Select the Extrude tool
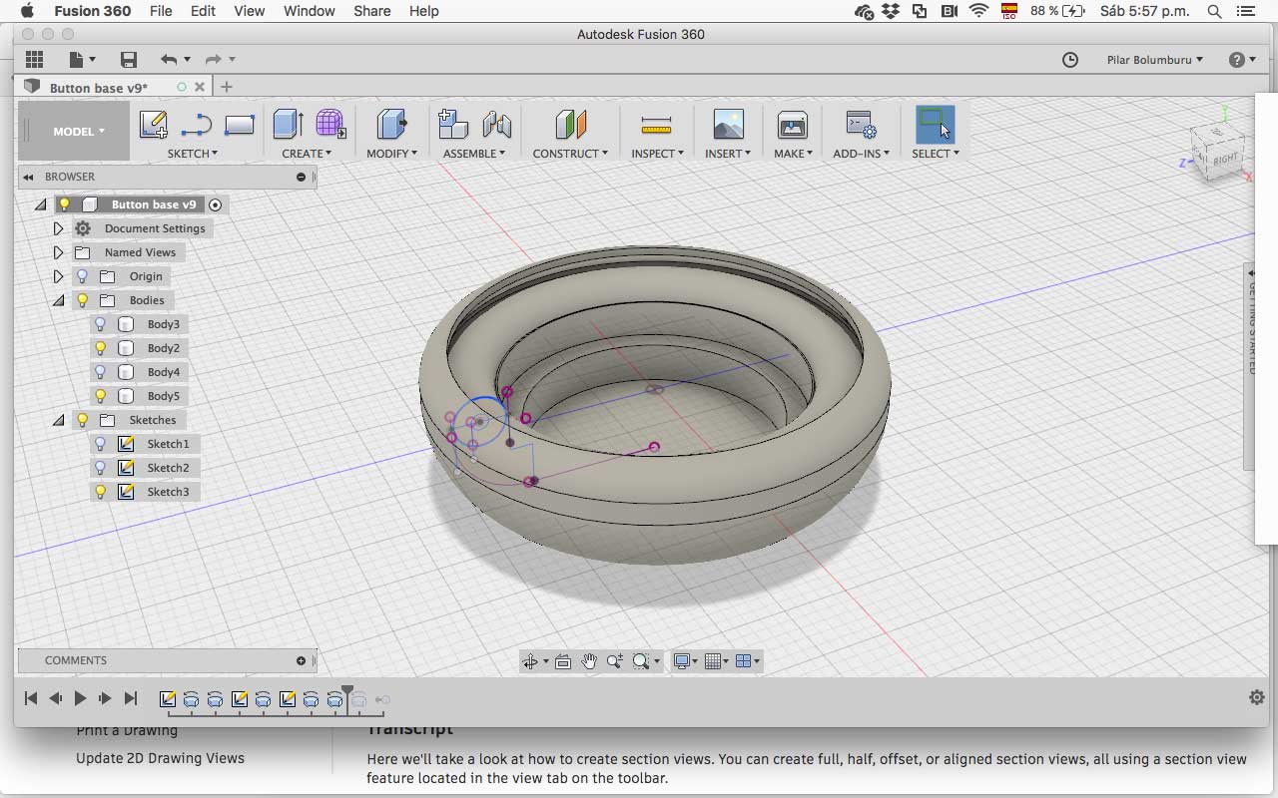The image size is (1278, 798). [289, 125]
